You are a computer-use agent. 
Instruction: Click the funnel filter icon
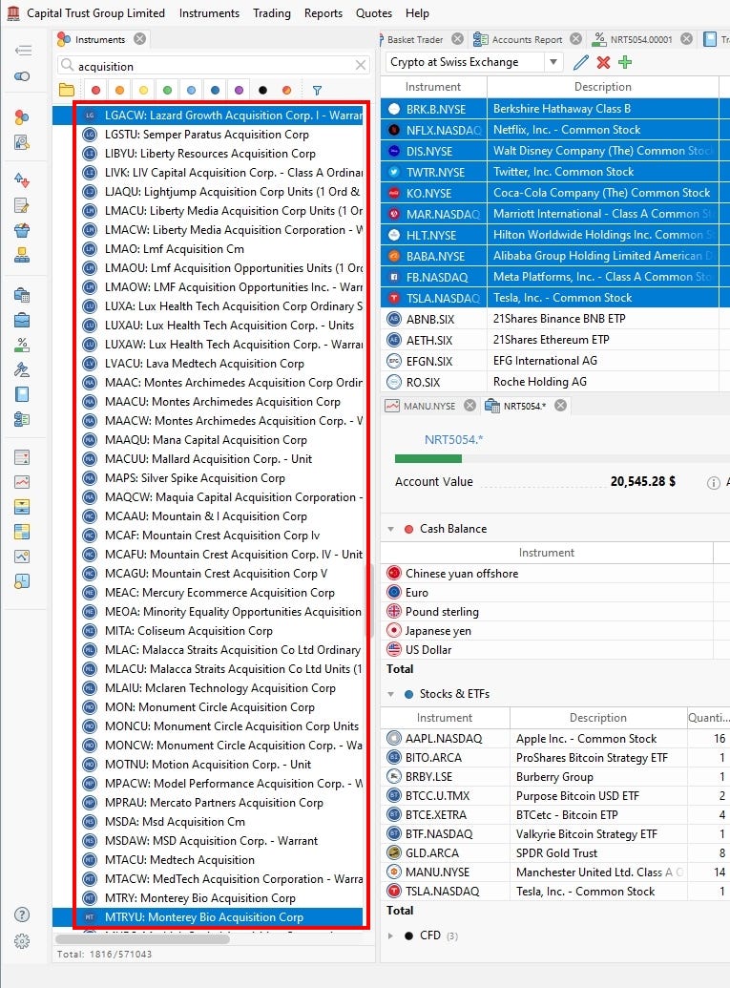317,90
